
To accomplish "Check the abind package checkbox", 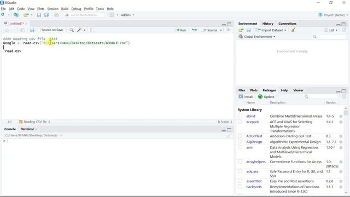I will pyautogui.click(x=240, y=116).
